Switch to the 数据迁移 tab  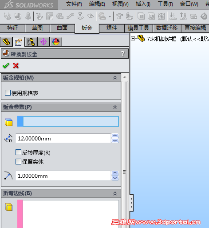pyautogui.click(x=167, y=28)
